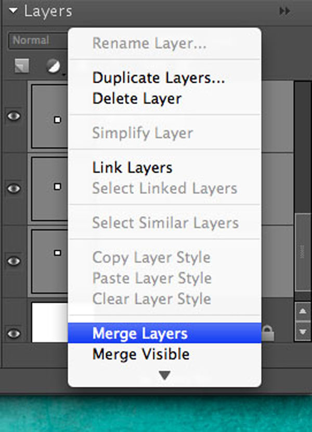
Task: Toggle visibility of the second layer
Action: coord(14,187)
